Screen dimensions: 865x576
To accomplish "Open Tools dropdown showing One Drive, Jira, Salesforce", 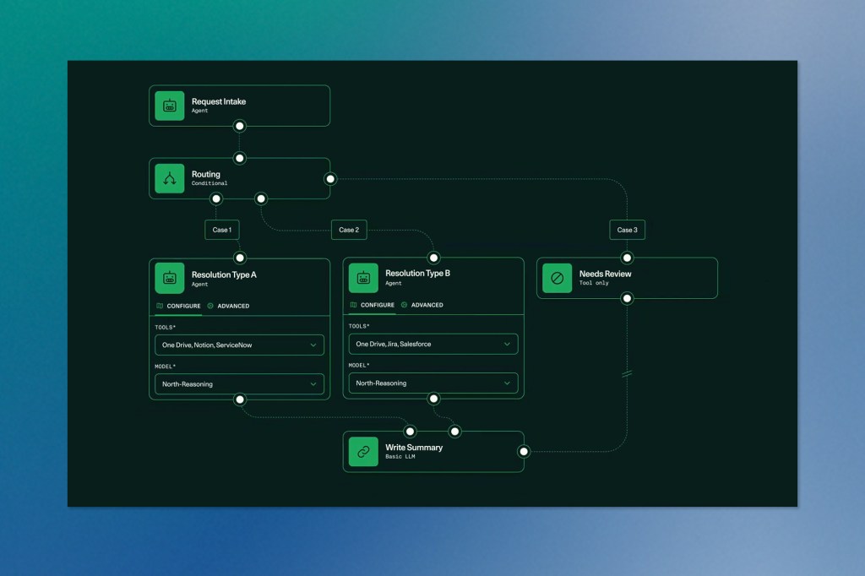I will click(433, 344).
